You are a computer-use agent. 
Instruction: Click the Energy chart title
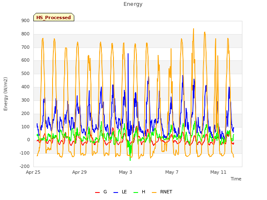[133, 4]
